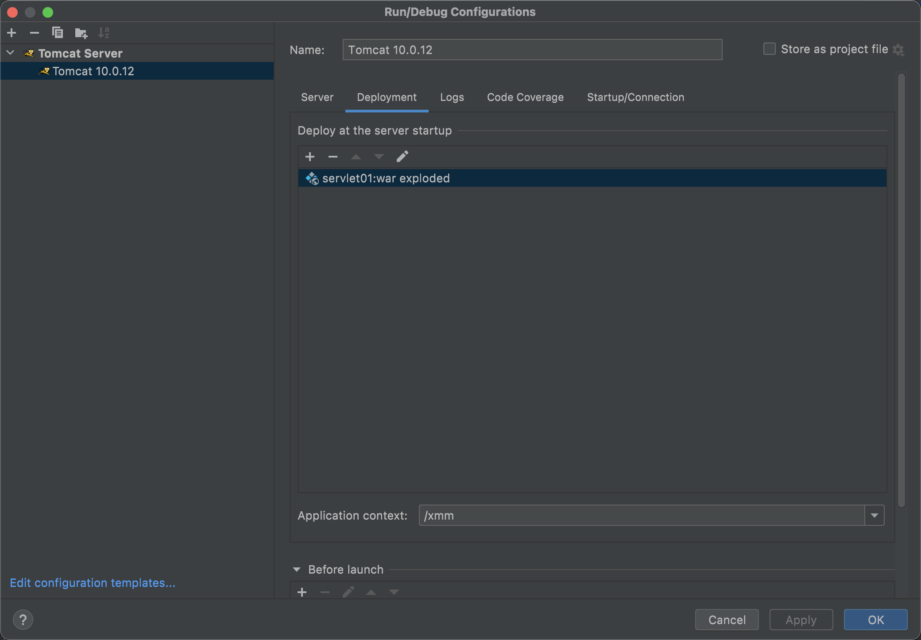Remove the selected run configuration
Image resolution: width=921 pixels, height=640 pixels.
pyautogui.click(x=35, y=33)
